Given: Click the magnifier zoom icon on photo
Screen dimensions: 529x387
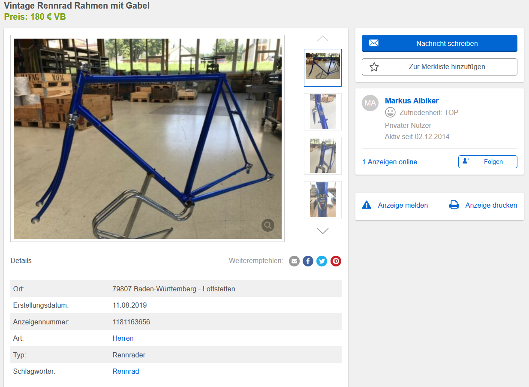Looking at the screenshot, I should [268, 225].
